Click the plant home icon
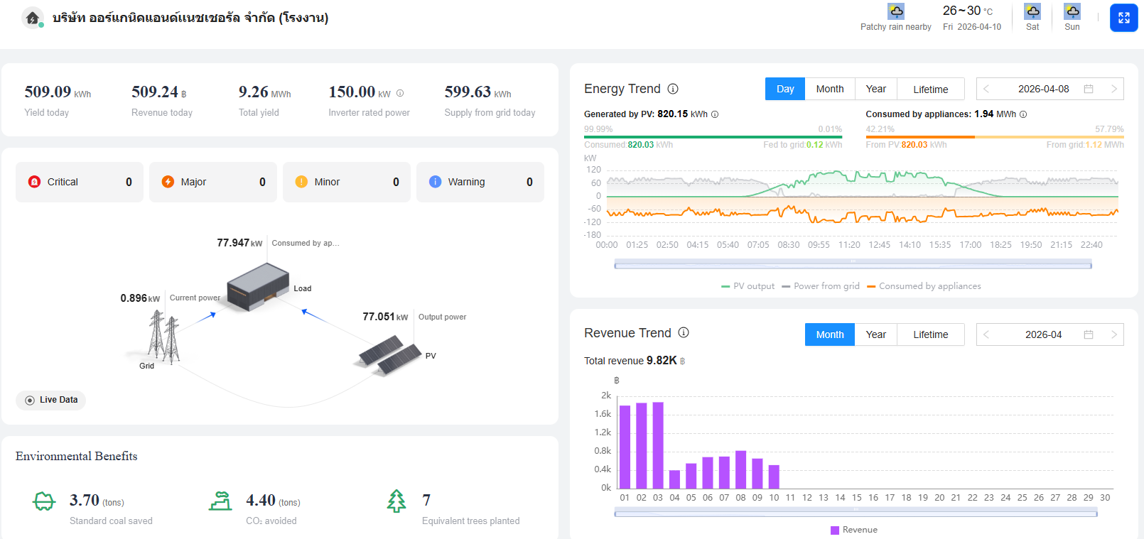Image resolution: width=1144 pixels, height=539 pixels. coord(32,18)
